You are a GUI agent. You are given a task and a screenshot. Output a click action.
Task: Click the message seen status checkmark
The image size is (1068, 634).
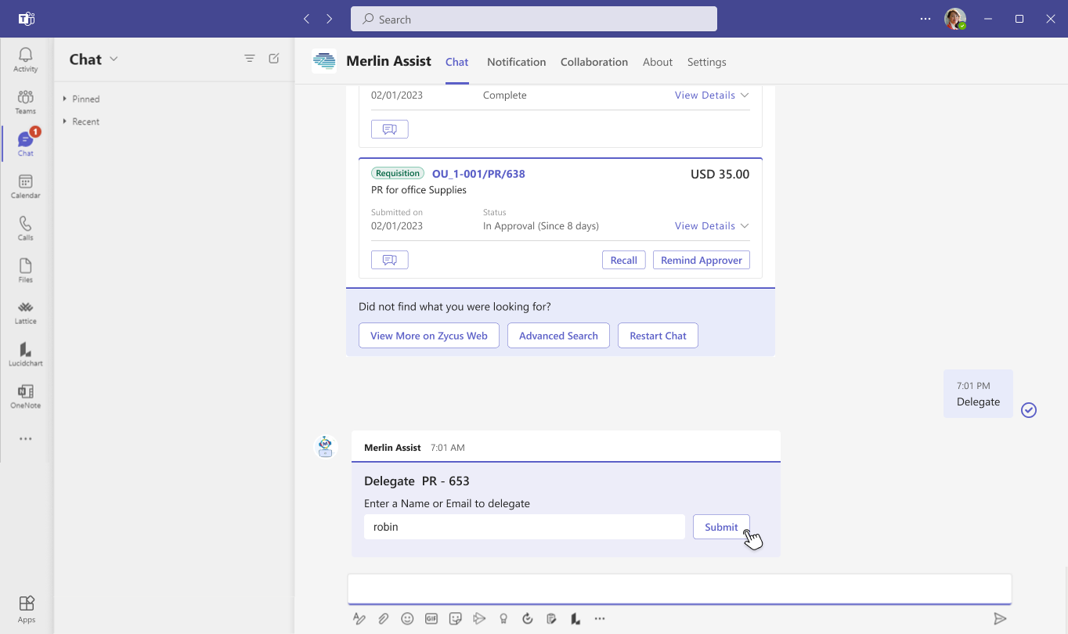coord(1029,410)
